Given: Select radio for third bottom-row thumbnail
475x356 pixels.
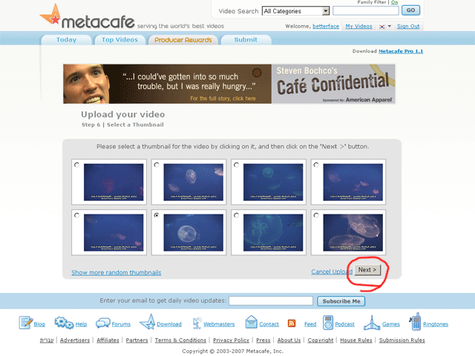Looking at the screenshot, I should [x=236, y=215].
